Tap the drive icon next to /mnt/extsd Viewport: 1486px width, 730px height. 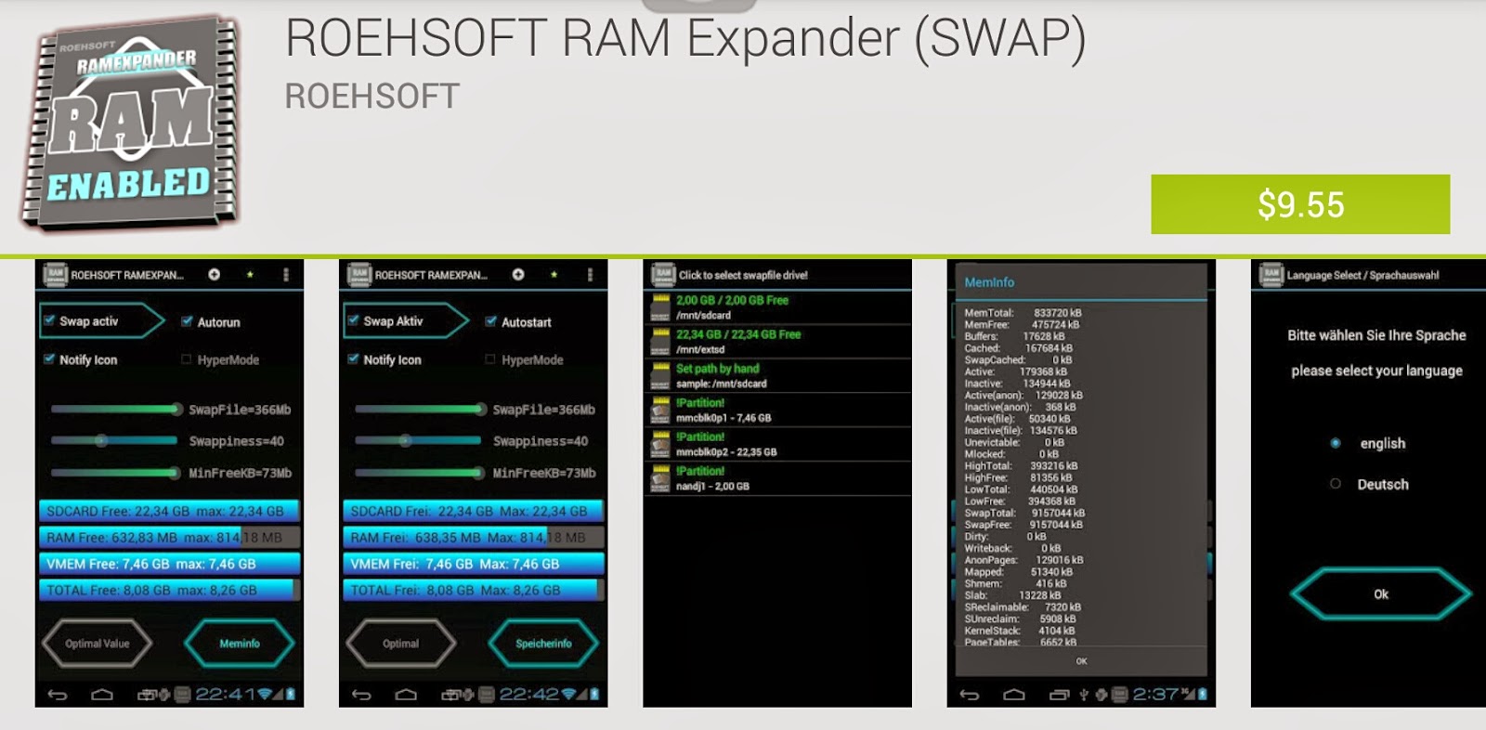pos(660,342)
